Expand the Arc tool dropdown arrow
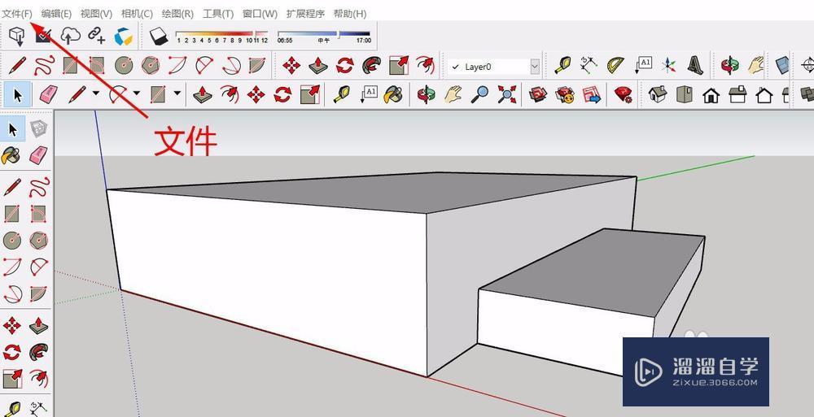This screenshot has height=417, width=814. (137, 93)
